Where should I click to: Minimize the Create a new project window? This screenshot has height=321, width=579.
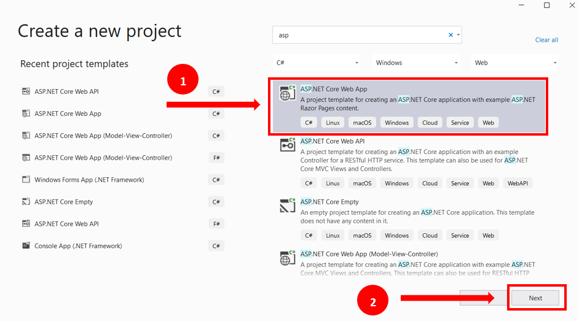click(521, 5)
